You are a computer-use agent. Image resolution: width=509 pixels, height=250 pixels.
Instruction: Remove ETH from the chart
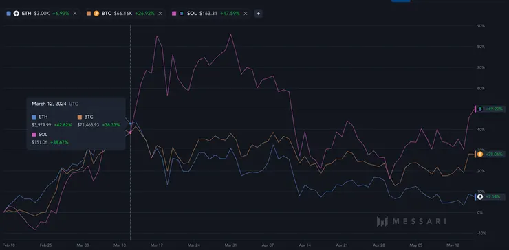[75, 14]
